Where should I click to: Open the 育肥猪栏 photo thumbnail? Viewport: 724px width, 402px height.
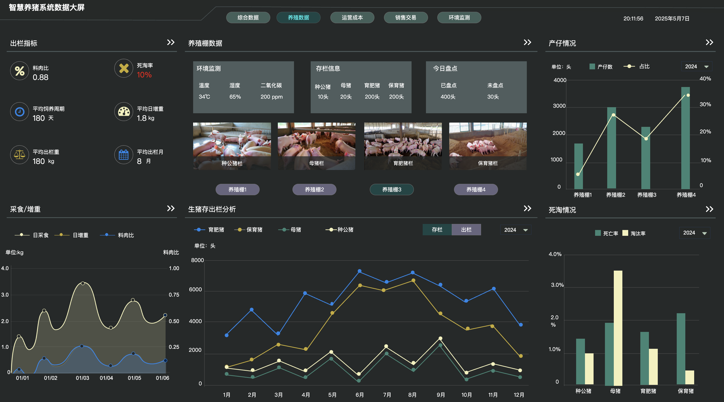click(403, 146)
